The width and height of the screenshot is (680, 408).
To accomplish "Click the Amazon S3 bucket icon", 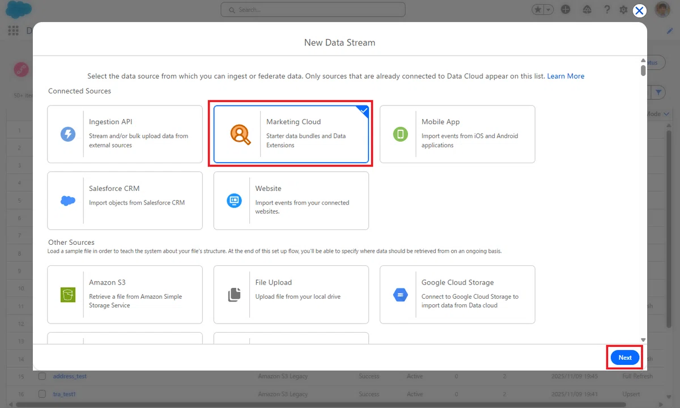I will [68, 295].
